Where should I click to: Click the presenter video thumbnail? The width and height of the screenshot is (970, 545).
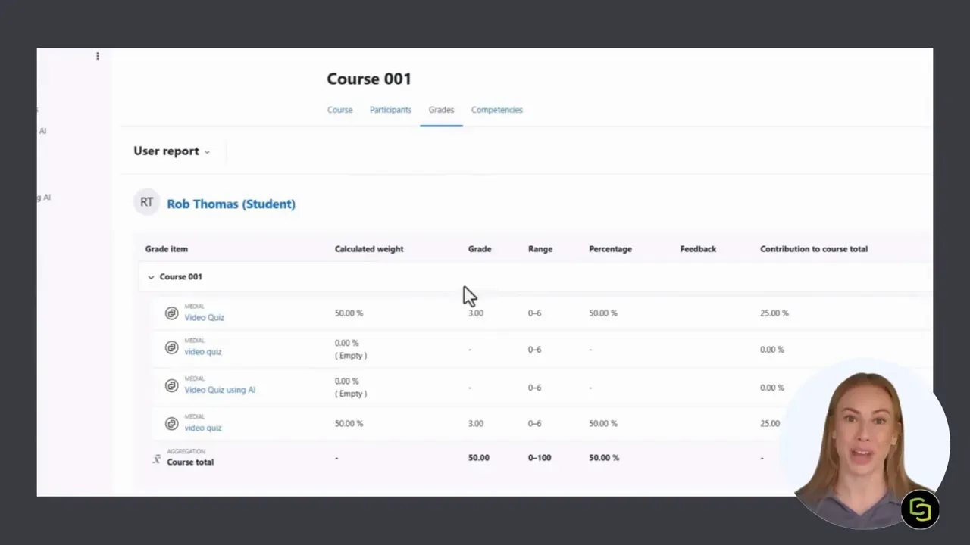point(865,444)
